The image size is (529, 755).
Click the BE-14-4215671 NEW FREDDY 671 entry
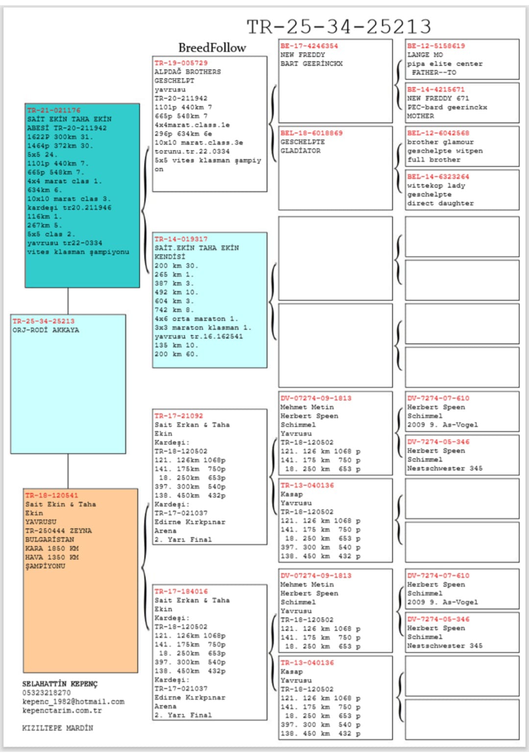pyautogui.click(x=462, y=102)
